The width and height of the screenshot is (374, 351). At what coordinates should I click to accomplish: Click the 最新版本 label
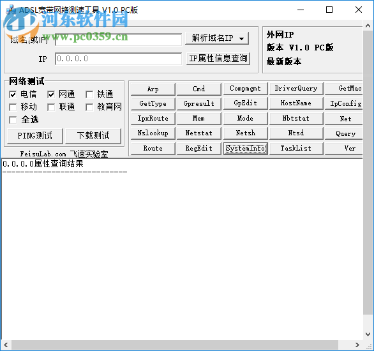[284, 61]
